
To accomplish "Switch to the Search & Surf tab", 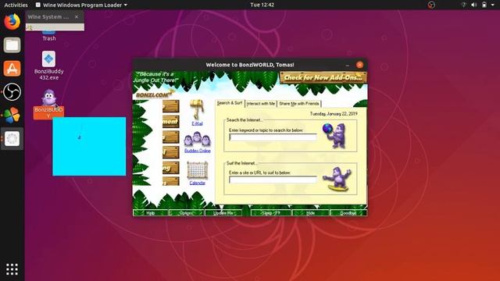I will [230, 103].
